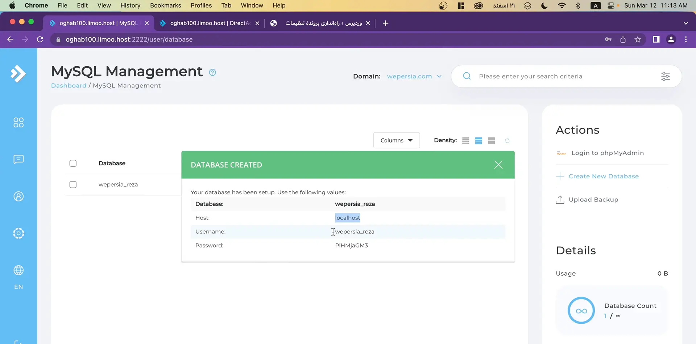696x344 pixels.
Task: Select medium density icon
Action: 478,141
